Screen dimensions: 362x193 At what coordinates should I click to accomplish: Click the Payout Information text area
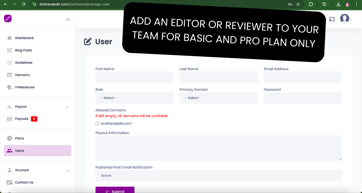[219, 148]
